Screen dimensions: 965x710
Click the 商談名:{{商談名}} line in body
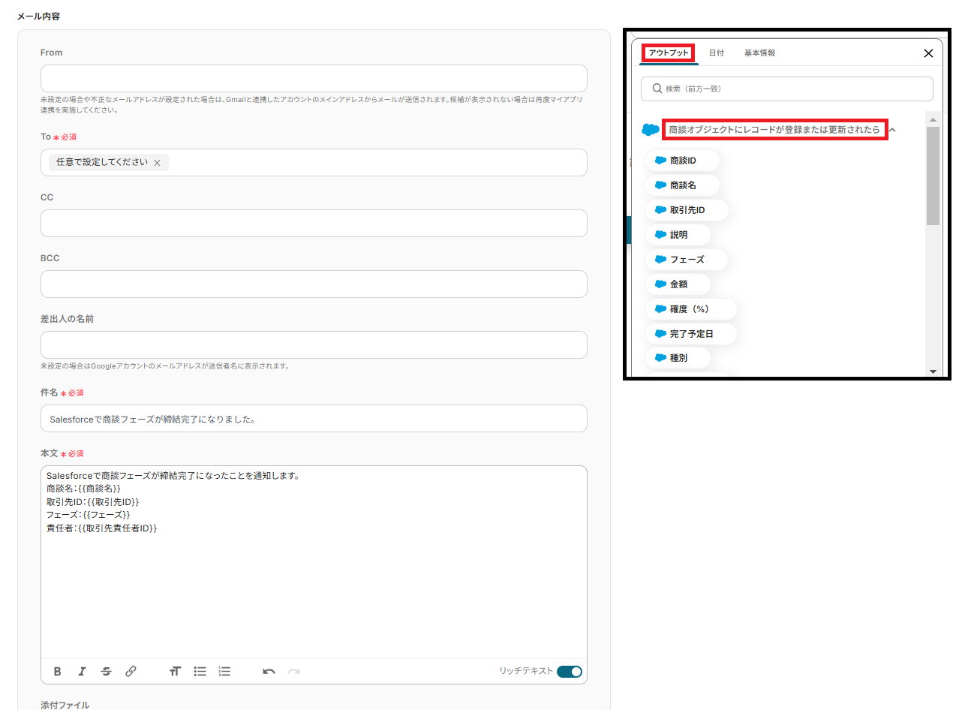[83, 489]
